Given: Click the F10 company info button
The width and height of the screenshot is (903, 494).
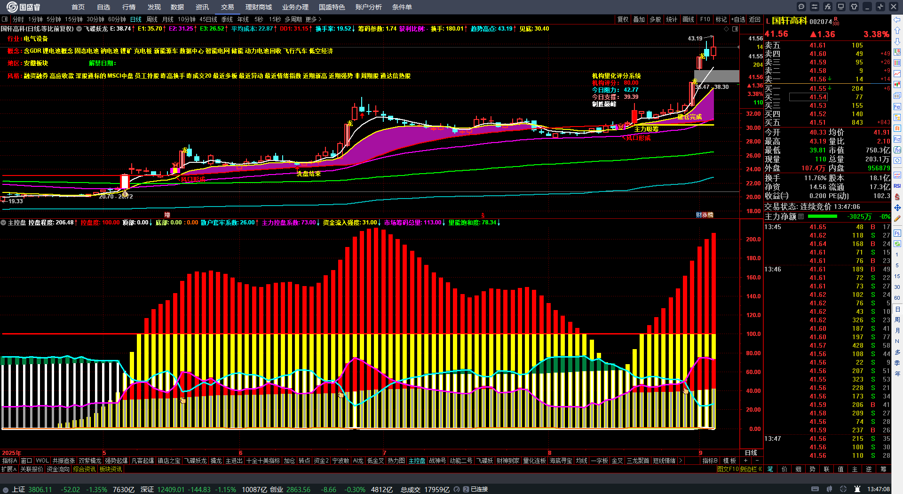Looking at the screenshot, I should pyautogui.click(x=705, y=19).
